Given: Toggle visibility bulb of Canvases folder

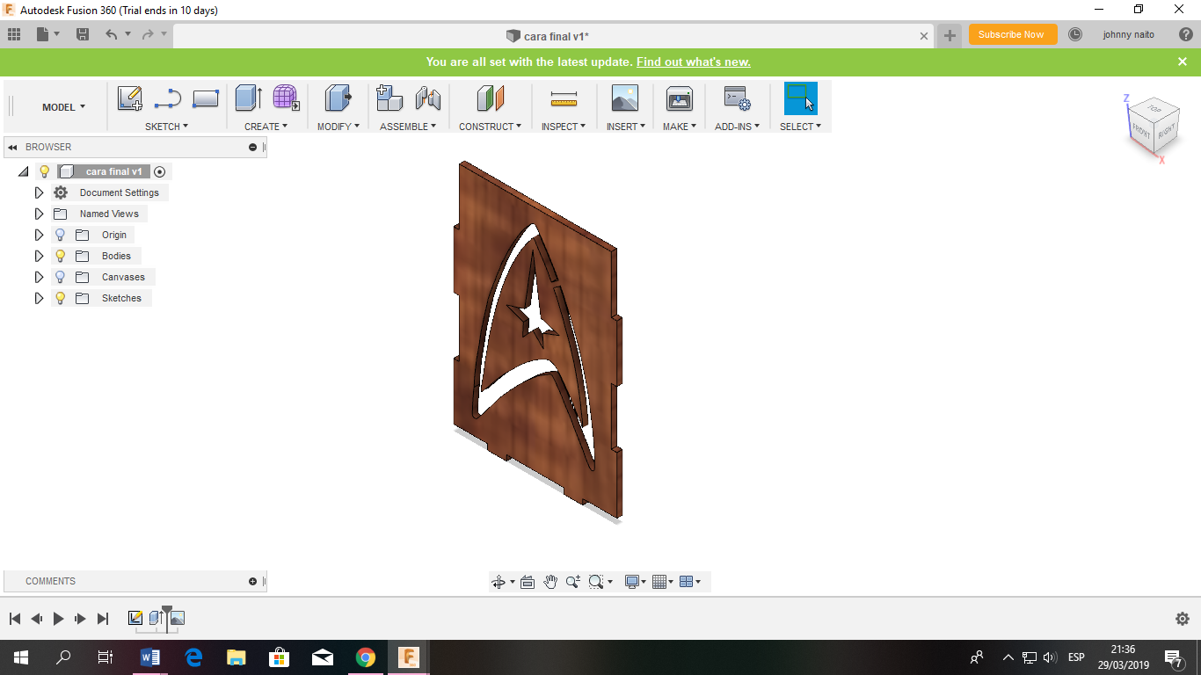Looking at the screenshot, I should click(x=60, y=277).
